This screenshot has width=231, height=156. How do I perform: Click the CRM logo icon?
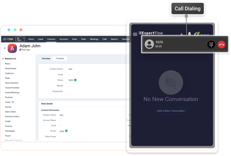[5, 39]
